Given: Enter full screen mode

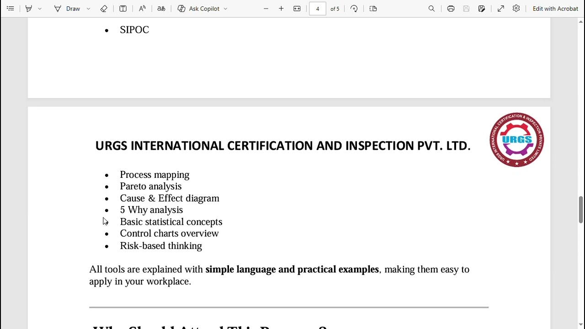Looking at the screenshot, I should [501, 9].
